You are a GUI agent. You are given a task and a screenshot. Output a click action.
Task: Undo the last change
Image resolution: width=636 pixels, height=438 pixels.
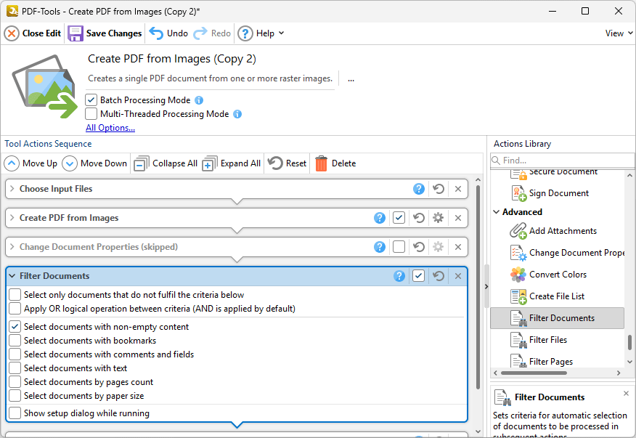coord(168,33)
